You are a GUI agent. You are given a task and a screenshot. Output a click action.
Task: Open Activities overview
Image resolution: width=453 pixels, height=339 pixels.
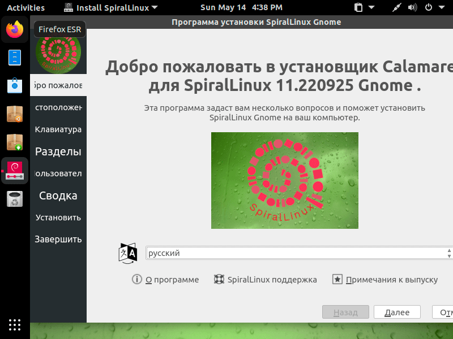(x=25, y=7)
